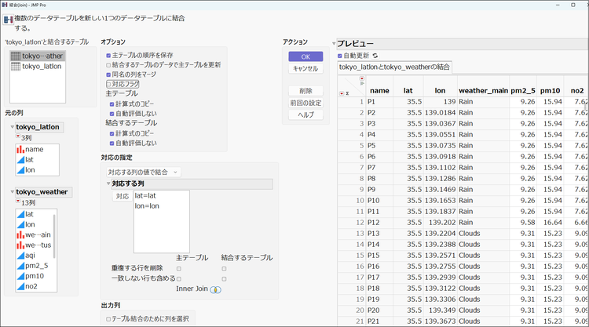Image resolution: width=589 pixels, height=327 pixels.
Task: Click the refresh icon beside 自動更新
Action: point(375,56)
